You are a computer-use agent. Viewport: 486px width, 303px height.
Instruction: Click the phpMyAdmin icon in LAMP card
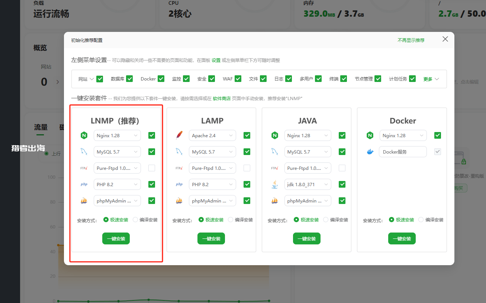(179, 201)
